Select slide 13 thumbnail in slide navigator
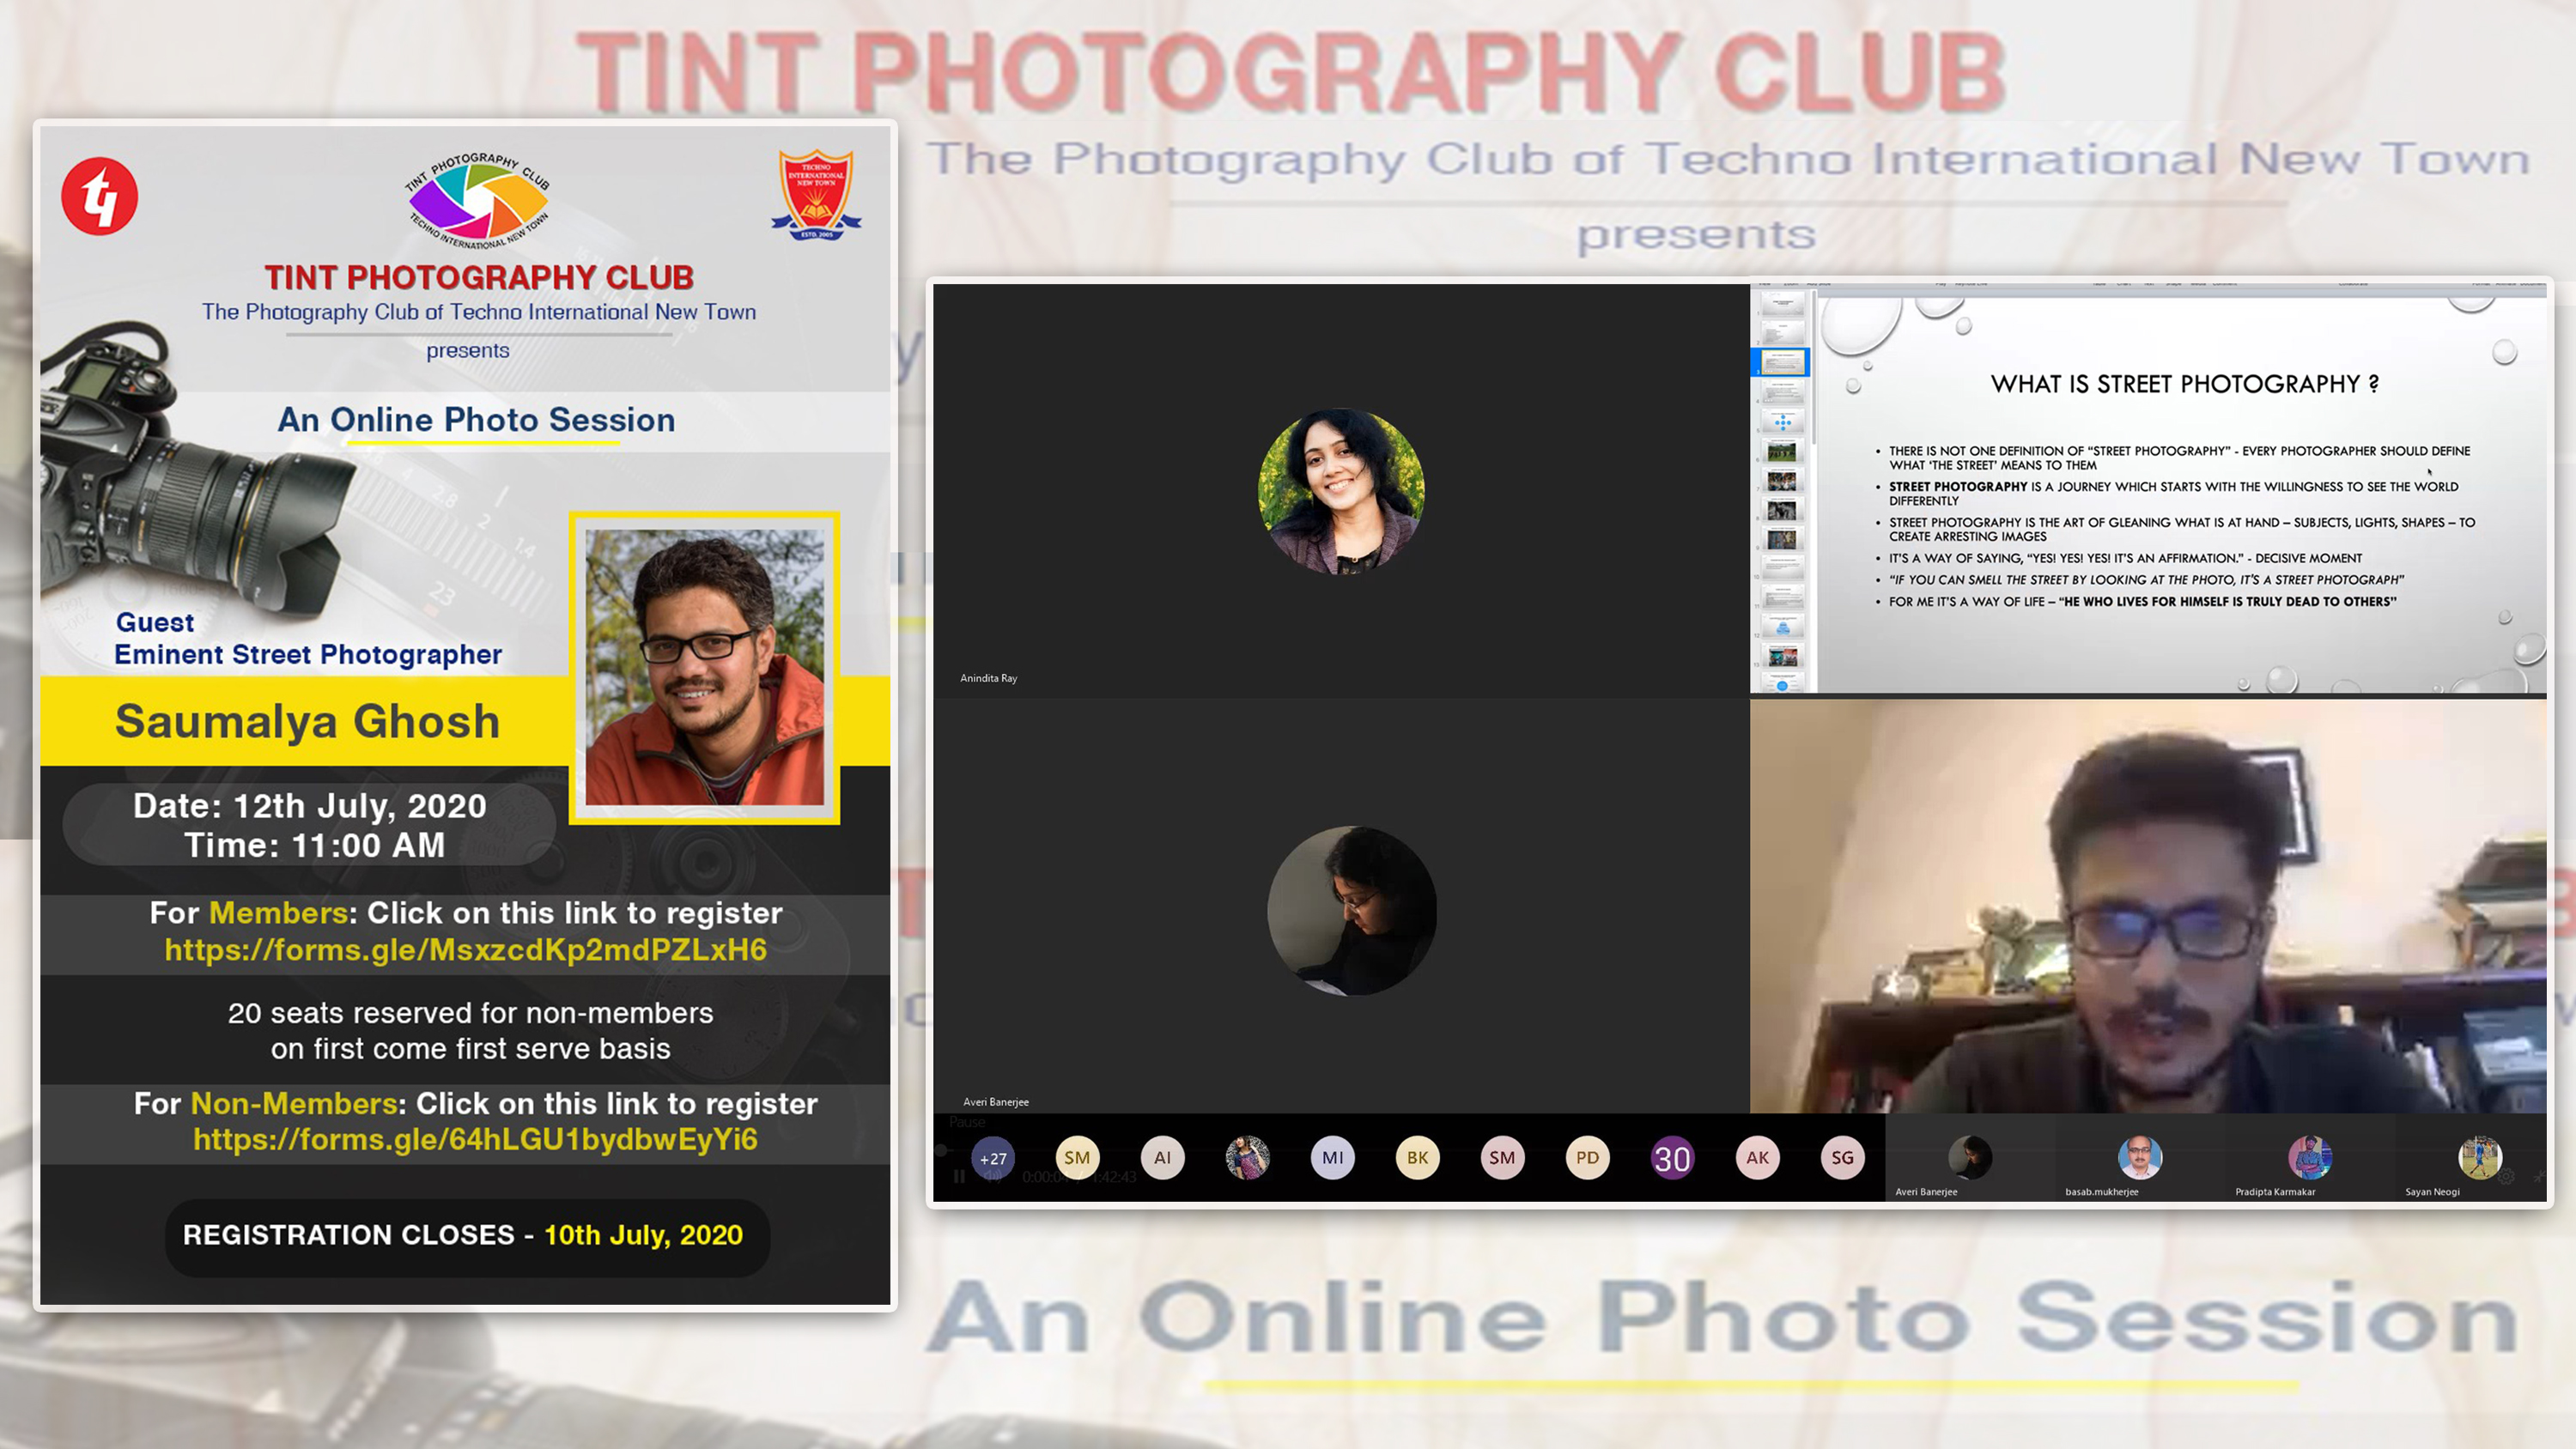2576x1449 pixels. coord(1783,655)
